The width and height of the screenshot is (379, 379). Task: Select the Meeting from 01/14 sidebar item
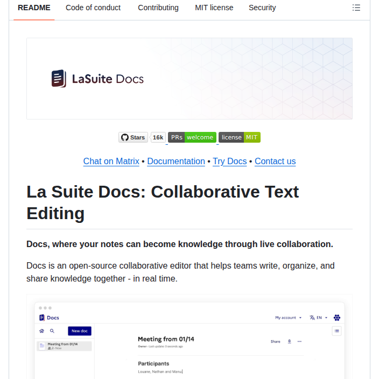pos(64,346)
